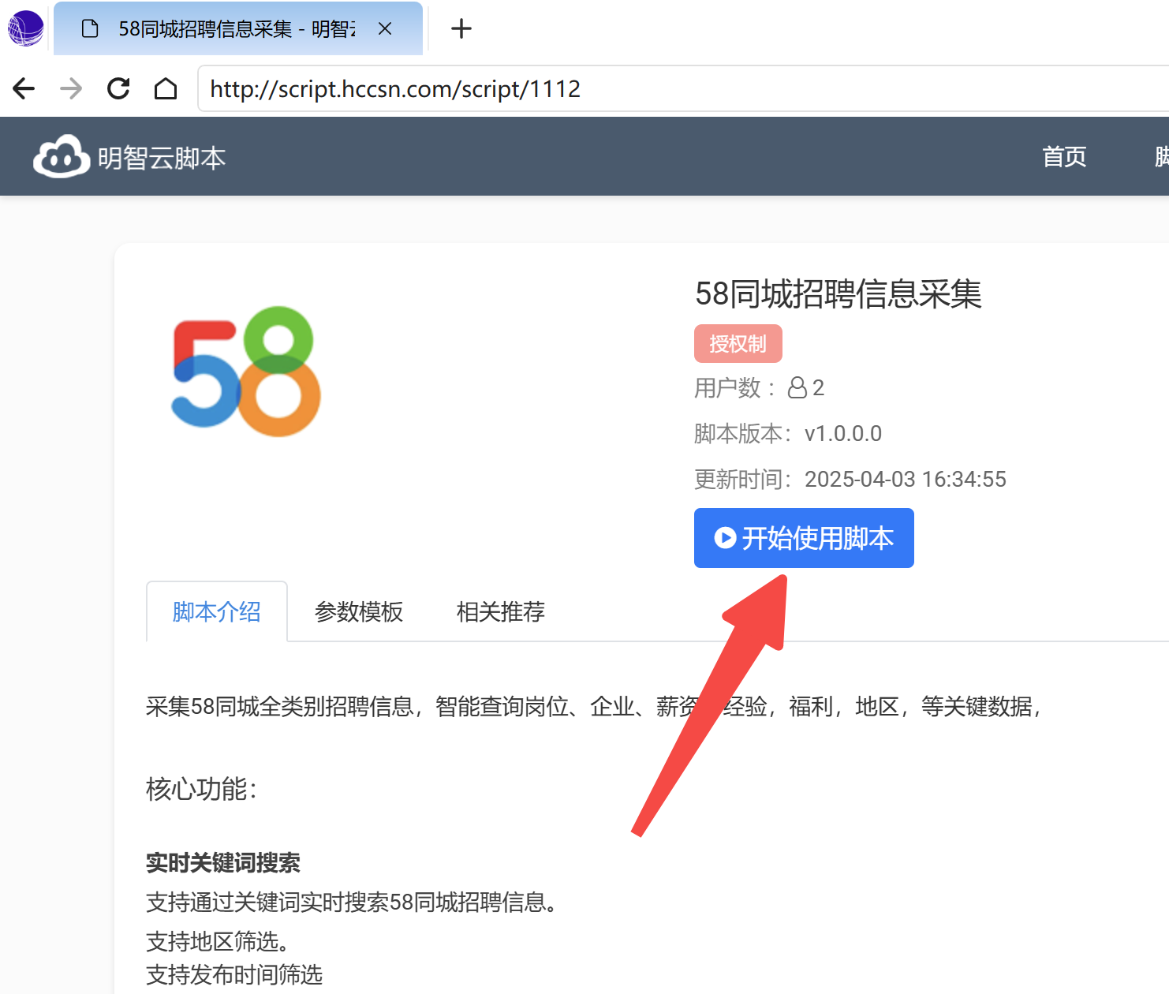Click the line 支持地区筛选
The height and width of the screenshot is (994, 1169).
click(x=218, y=941)
